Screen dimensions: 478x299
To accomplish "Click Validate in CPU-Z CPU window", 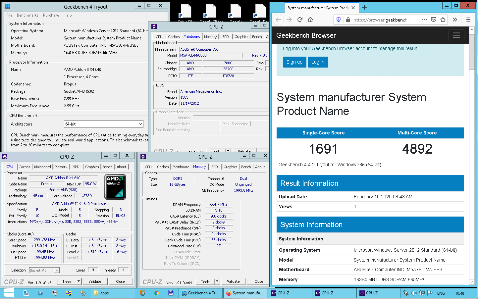I will [95, 281].
